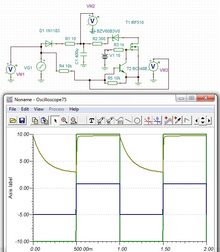Activate cursor b
This screenshot has width=220, height=252.
pos(157,121)
